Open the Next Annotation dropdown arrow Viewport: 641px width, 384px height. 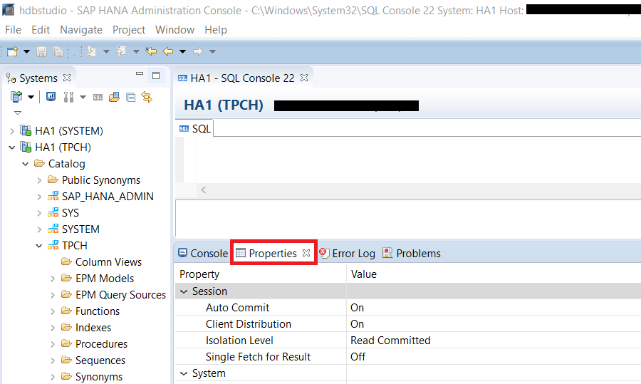point(106,51)
